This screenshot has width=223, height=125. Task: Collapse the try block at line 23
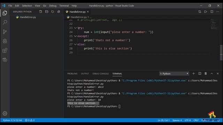coord(75,28)
